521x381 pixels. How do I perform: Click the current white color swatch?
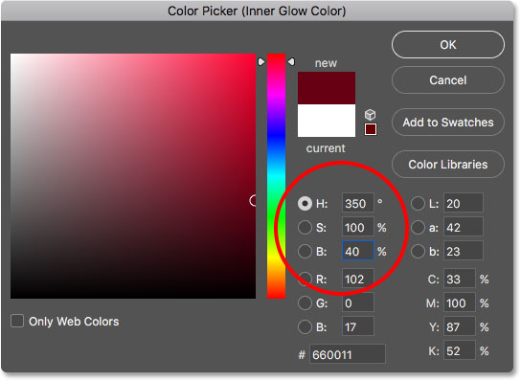click(327, 121)
